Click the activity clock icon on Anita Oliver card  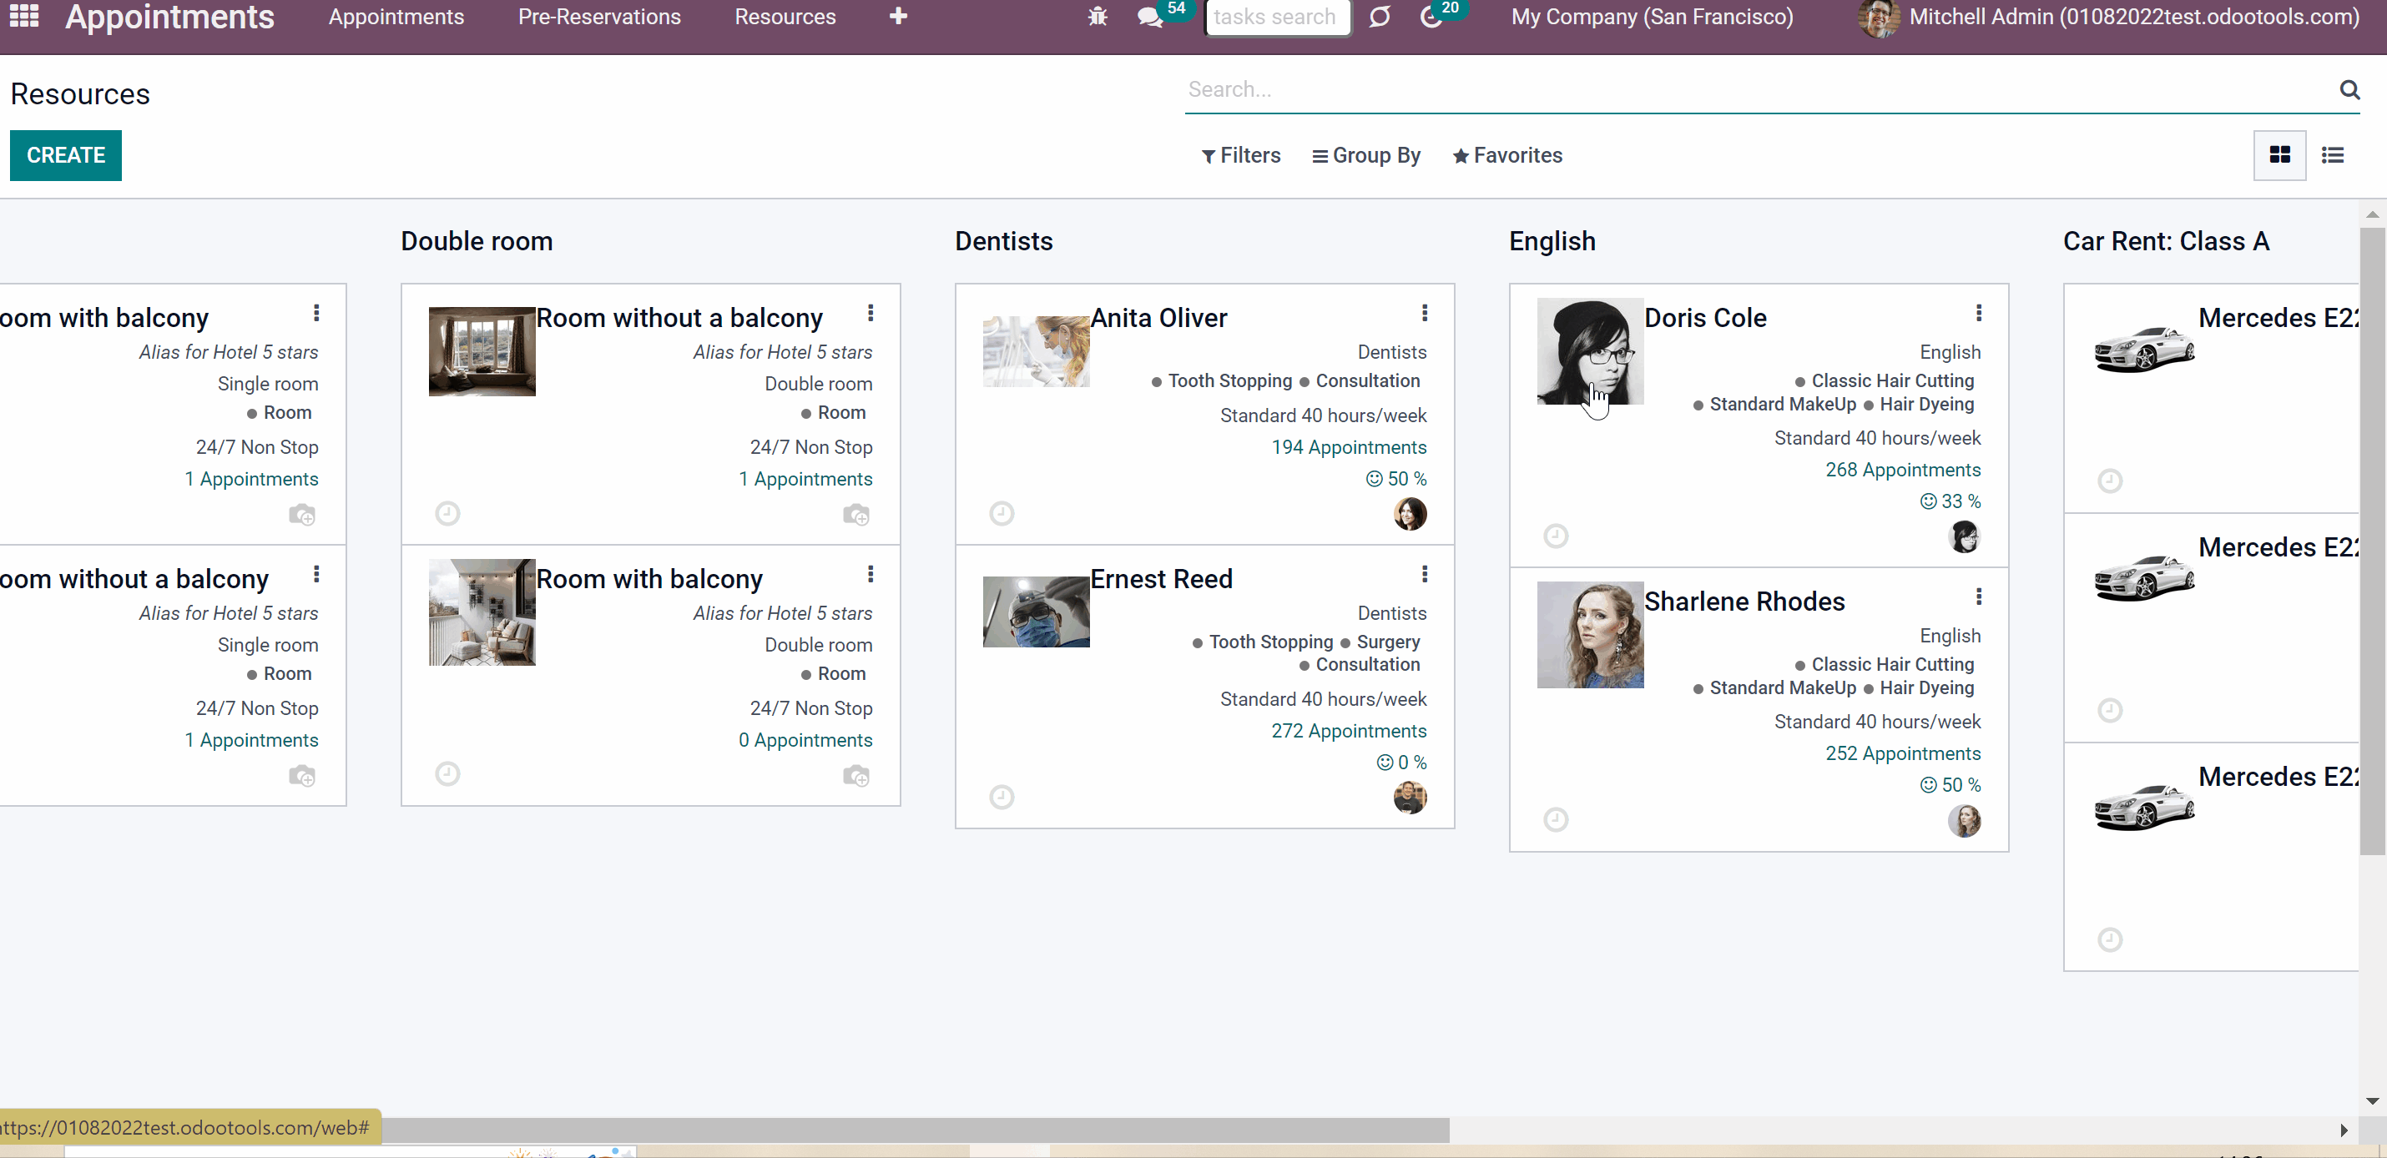(x=1002, y=513)
